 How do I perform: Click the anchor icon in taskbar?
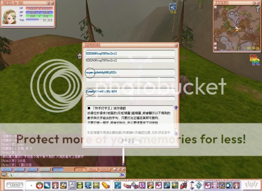click(x=88, y=185)
